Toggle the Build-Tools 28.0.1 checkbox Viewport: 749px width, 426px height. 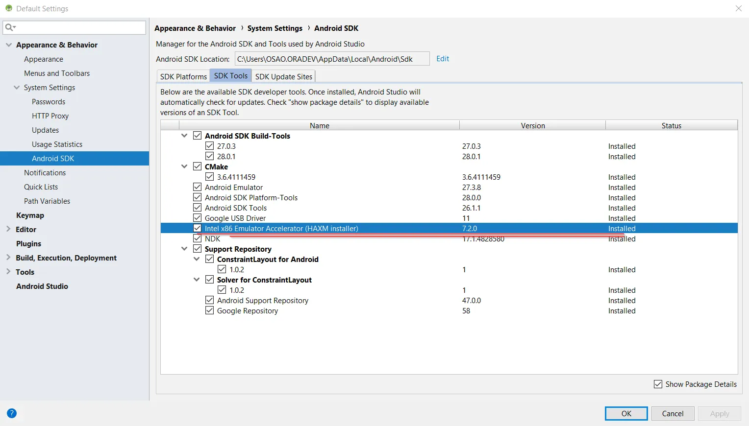210,156
